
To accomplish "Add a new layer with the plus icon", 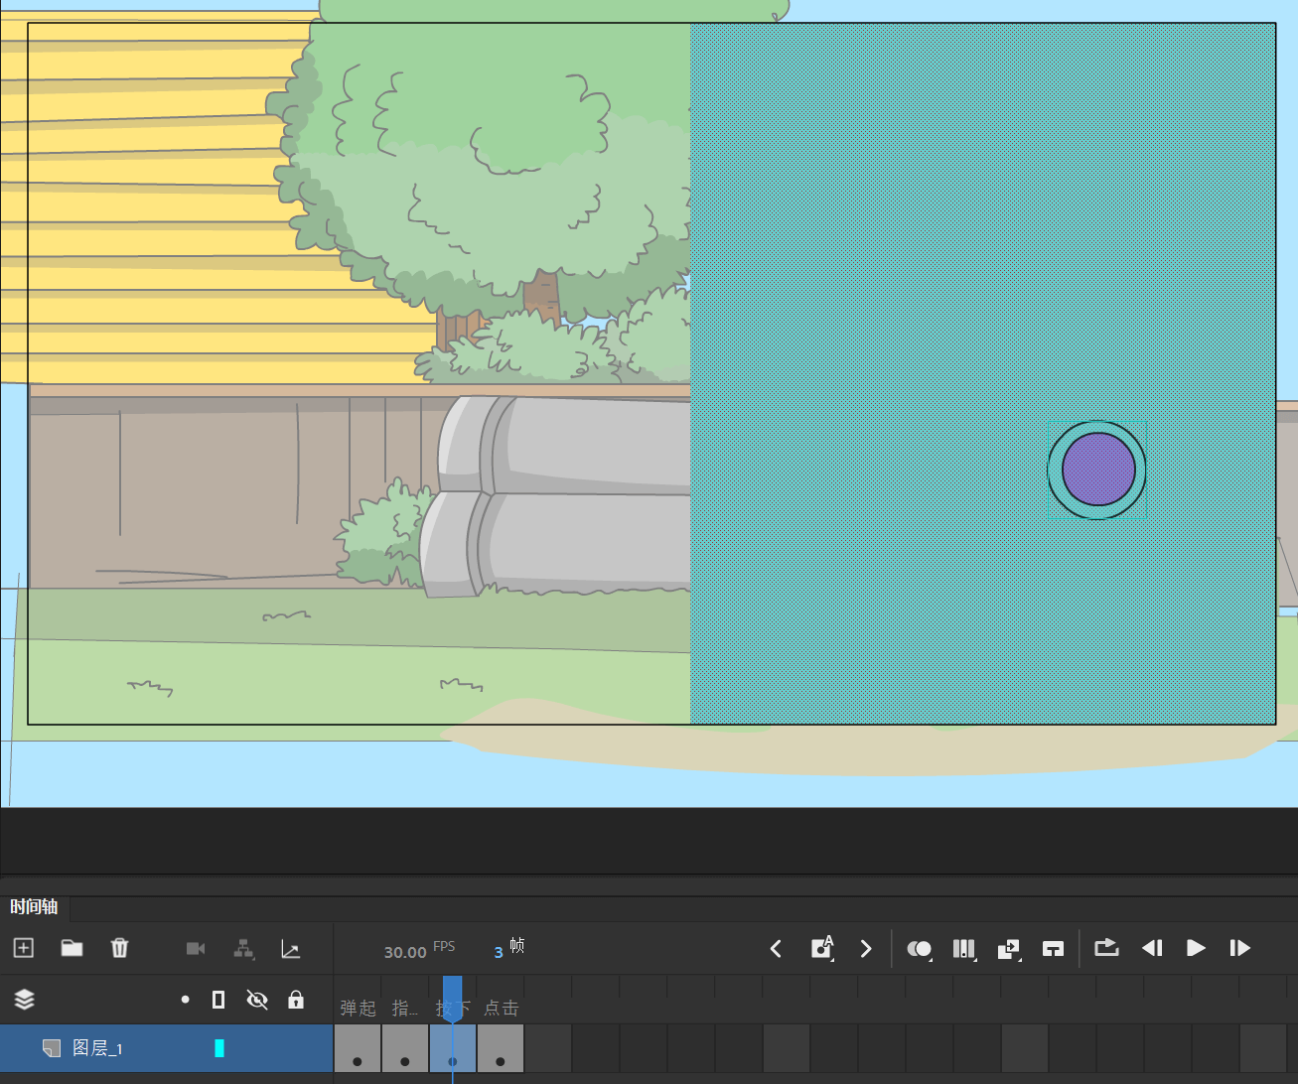I will tap(24, 948).
